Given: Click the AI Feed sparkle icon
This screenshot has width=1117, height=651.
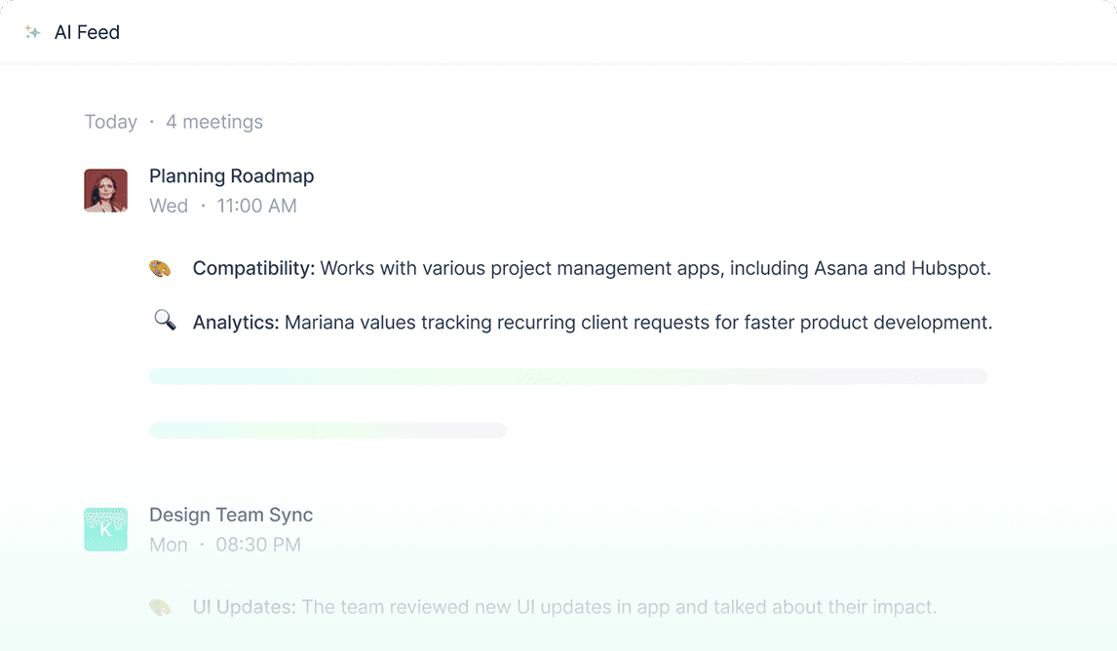Looking at the screenshot, I should [33, 32].
